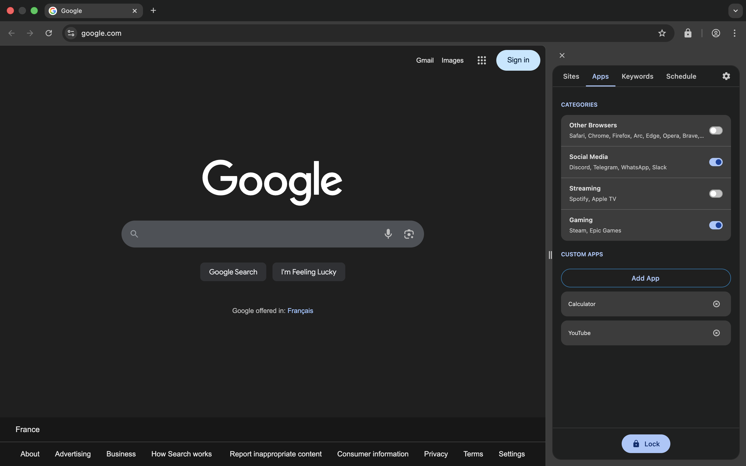This screenshot has height=466, width=746.
Task: Bookmark this tab with the star icon
Action: coord(662,33)
